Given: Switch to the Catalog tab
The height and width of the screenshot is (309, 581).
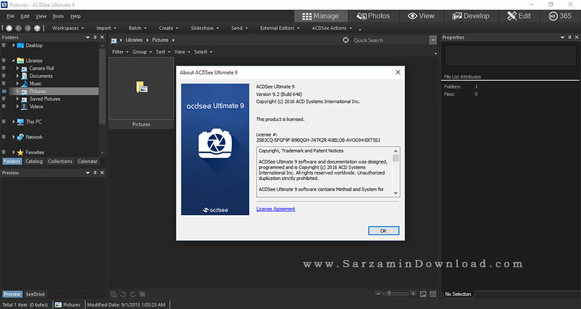Looking at the screenshot, I should [x=34, y=161].
